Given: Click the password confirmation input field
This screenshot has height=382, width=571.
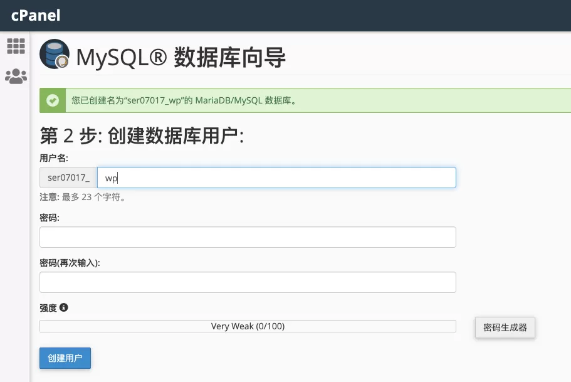Looking at the screenshot, I should [x=248, y=282].
